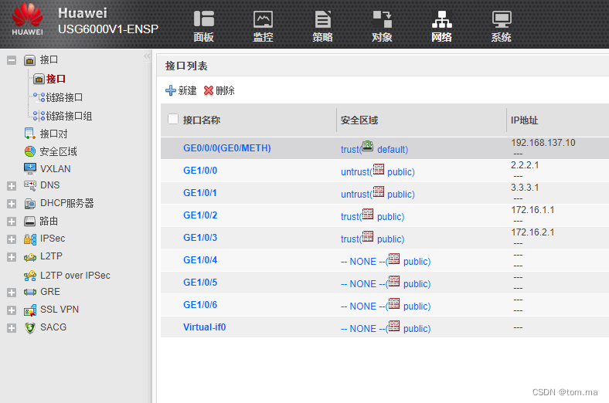Image resolution: width=609 pixels, height=403 pixels.
Task: Click firewall icon in GE1/0/0 row
Action: pyautogui.click(x=378, y=170)
